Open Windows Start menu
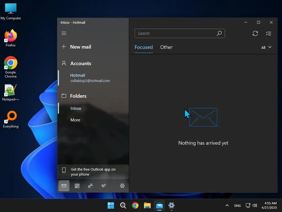 111,205
